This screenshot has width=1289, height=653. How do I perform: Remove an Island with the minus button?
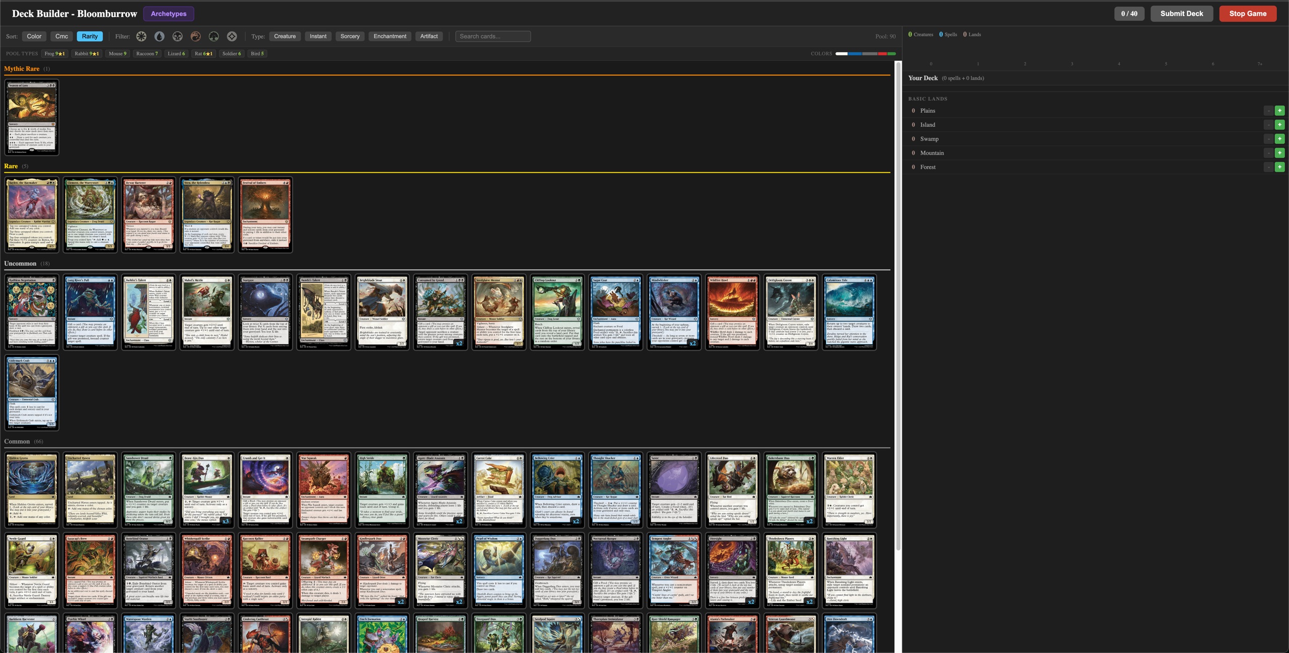(x=1268, y=125)
